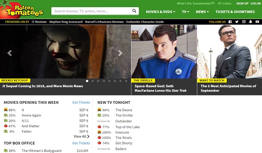Select the second carousel dot
The width and height of the screenshot is (262, 153).
92,81
